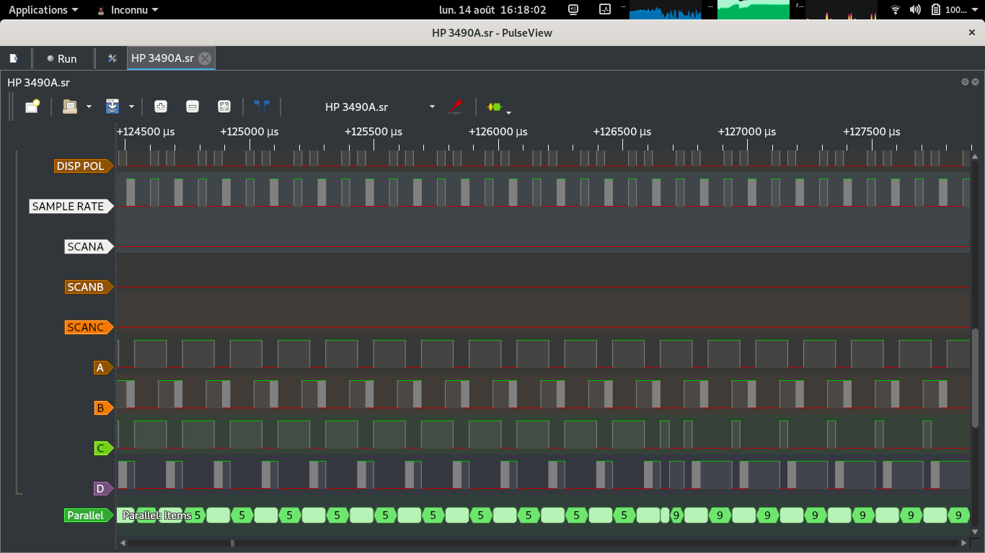Select channel B label

click(104, 408)
